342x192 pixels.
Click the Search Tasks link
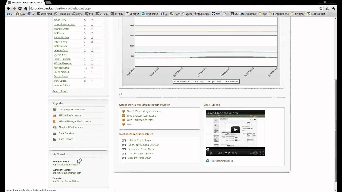click(60, 91)
